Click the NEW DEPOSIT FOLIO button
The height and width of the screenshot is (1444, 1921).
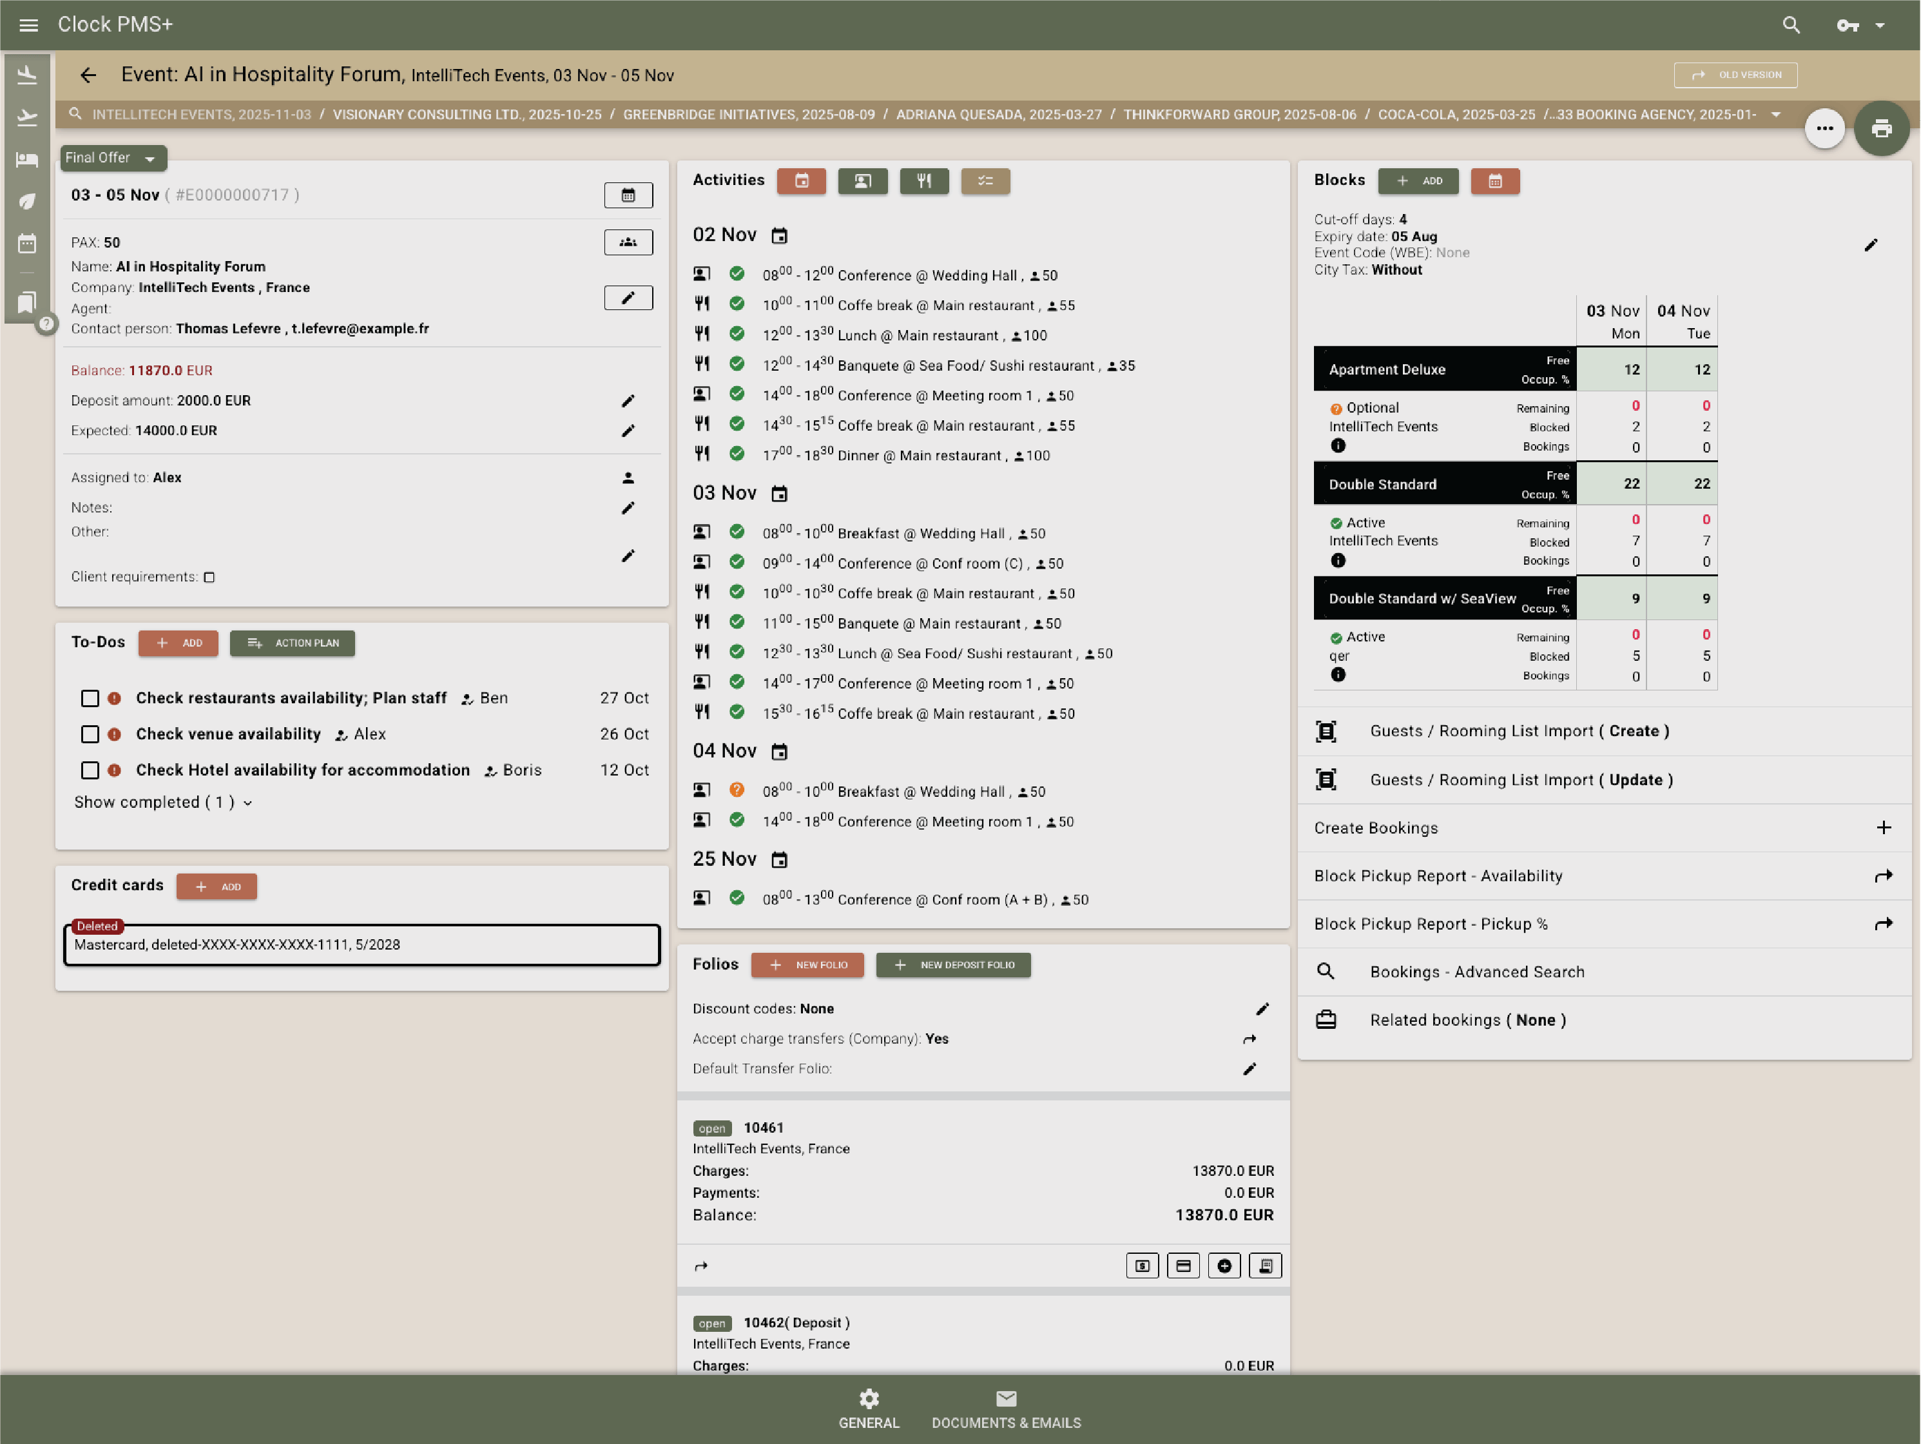pos(952,964)
